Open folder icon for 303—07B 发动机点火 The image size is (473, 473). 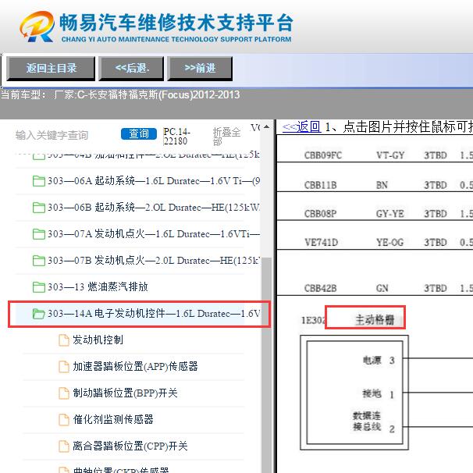pyautogui.click(x=38, y=261)
